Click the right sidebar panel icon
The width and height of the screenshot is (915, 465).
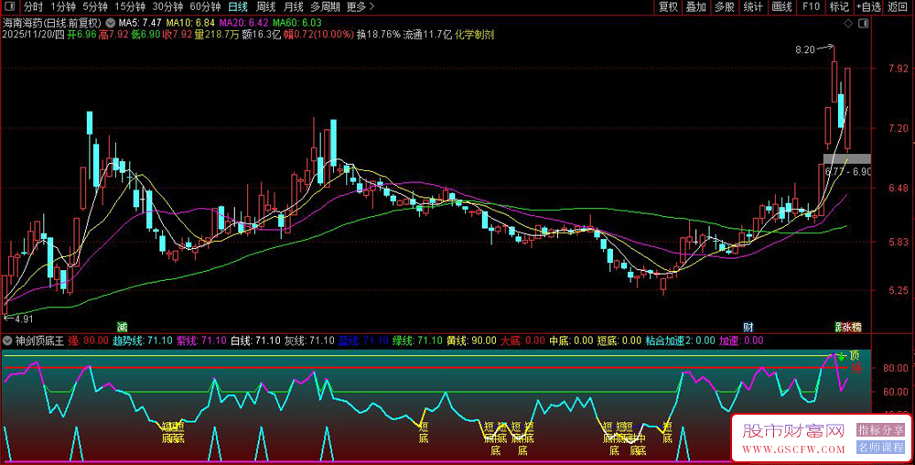click(864, 22)
